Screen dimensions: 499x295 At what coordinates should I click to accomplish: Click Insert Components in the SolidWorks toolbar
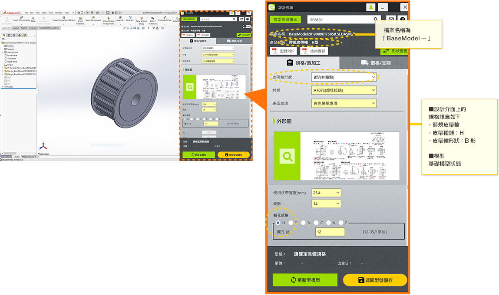coord(21,20)
